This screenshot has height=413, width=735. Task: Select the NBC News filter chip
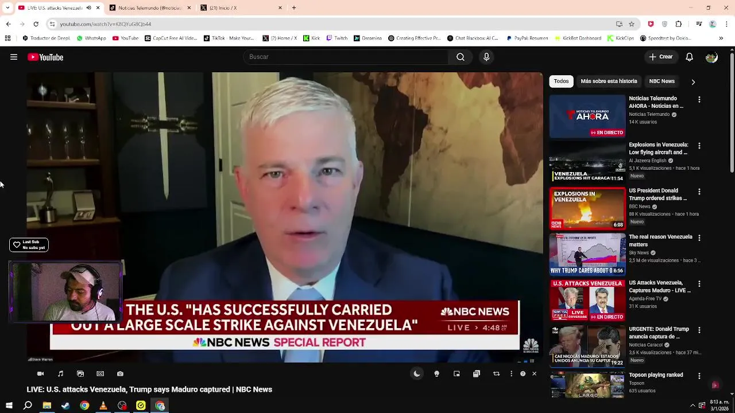(661, 81)
